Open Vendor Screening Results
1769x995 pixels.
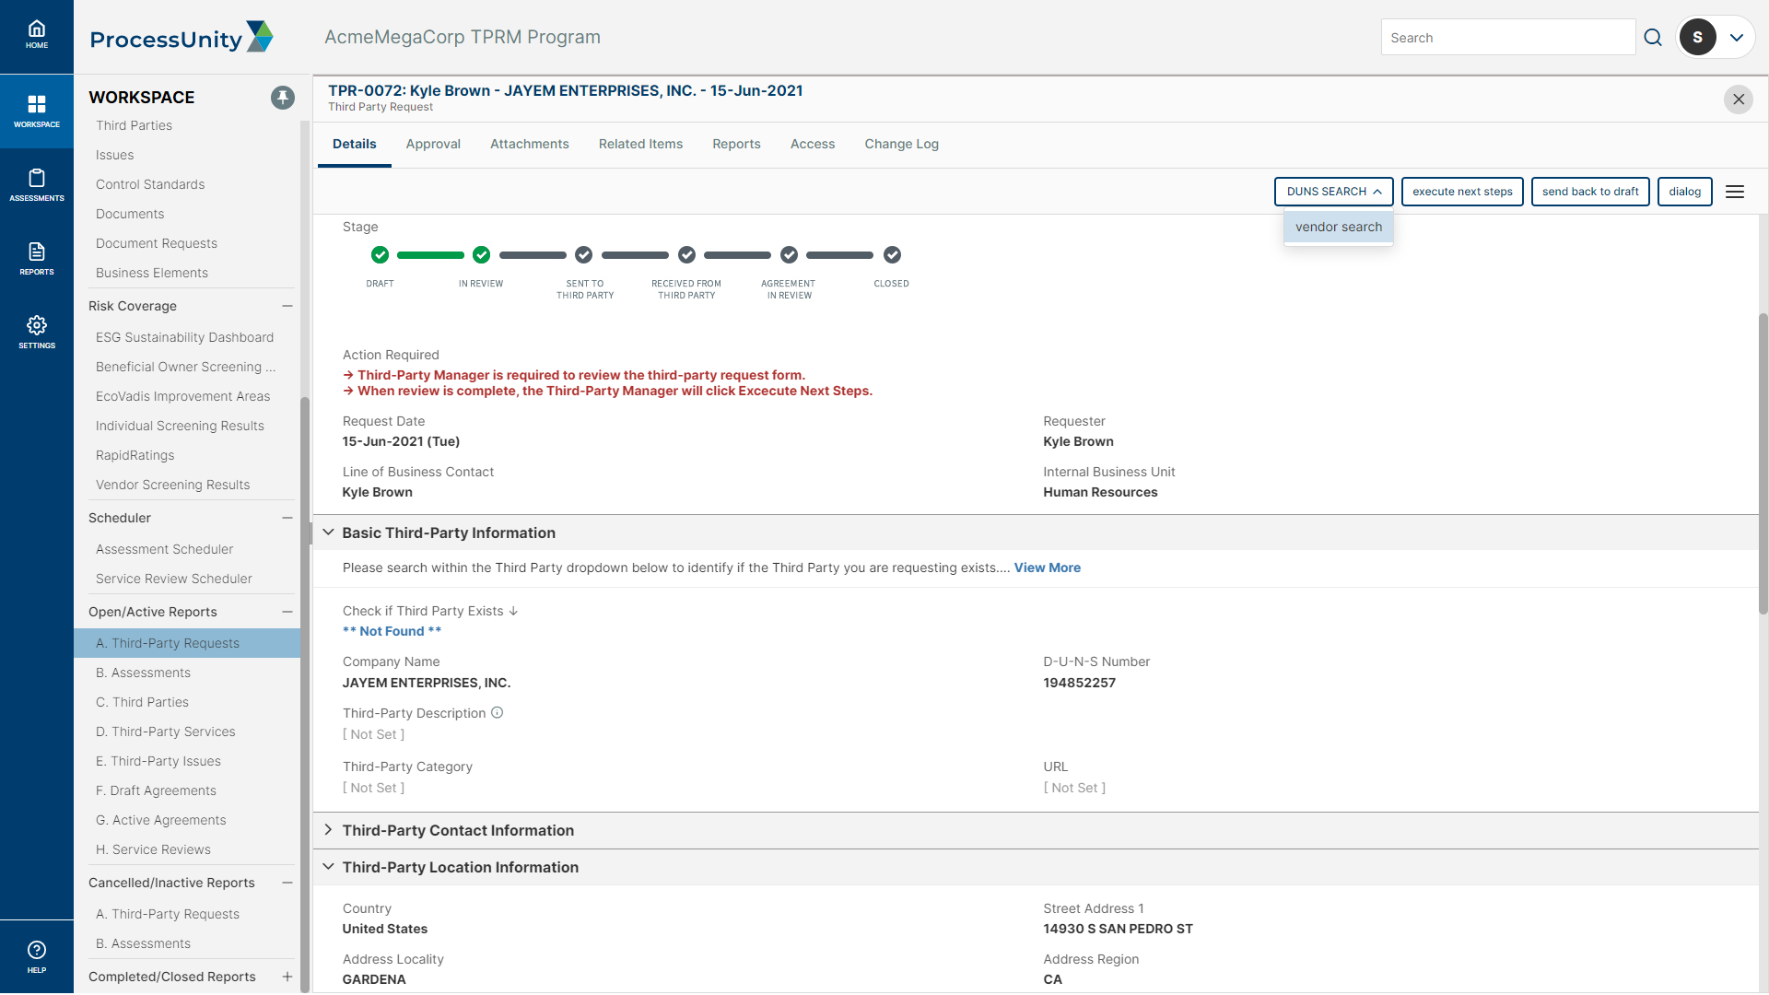172,485
